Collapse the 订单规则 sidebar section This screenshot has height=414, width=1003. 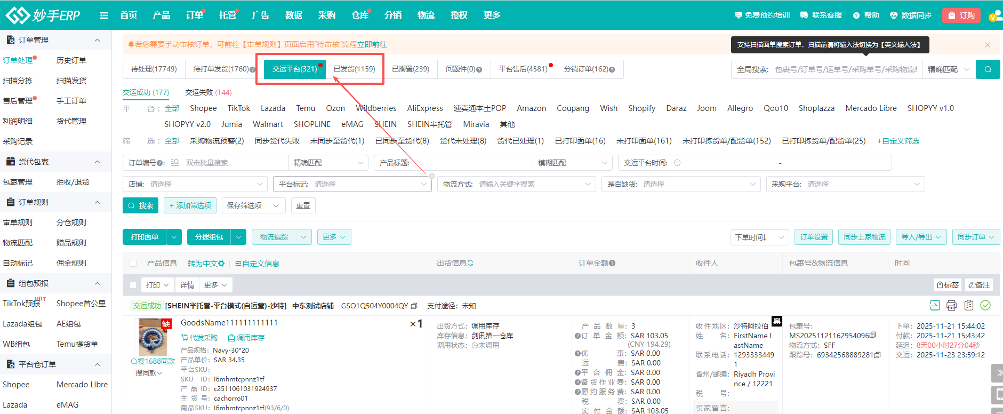point(97,202)
